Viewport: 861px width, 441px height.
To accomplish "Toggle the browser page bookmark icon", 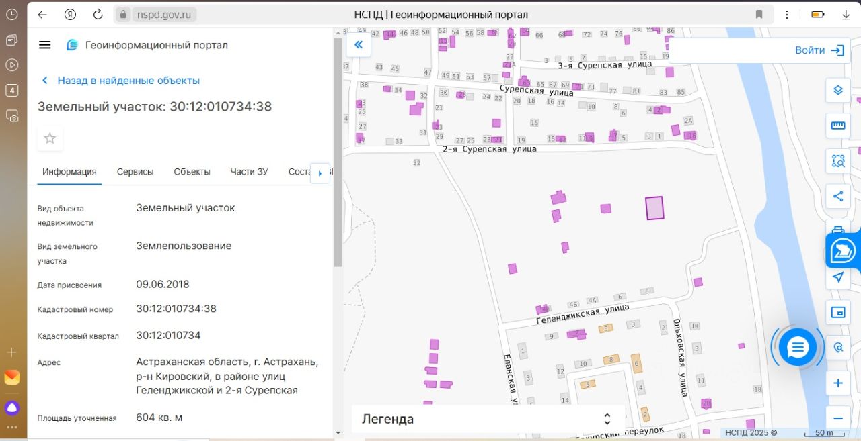I will tap(759, 14).
